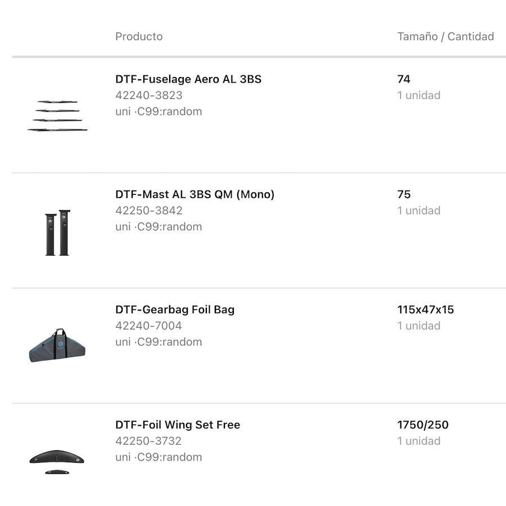Click the Producto column header
This screenshot has height=506, width=506.
pyautogui.click(x=139, y=37)
